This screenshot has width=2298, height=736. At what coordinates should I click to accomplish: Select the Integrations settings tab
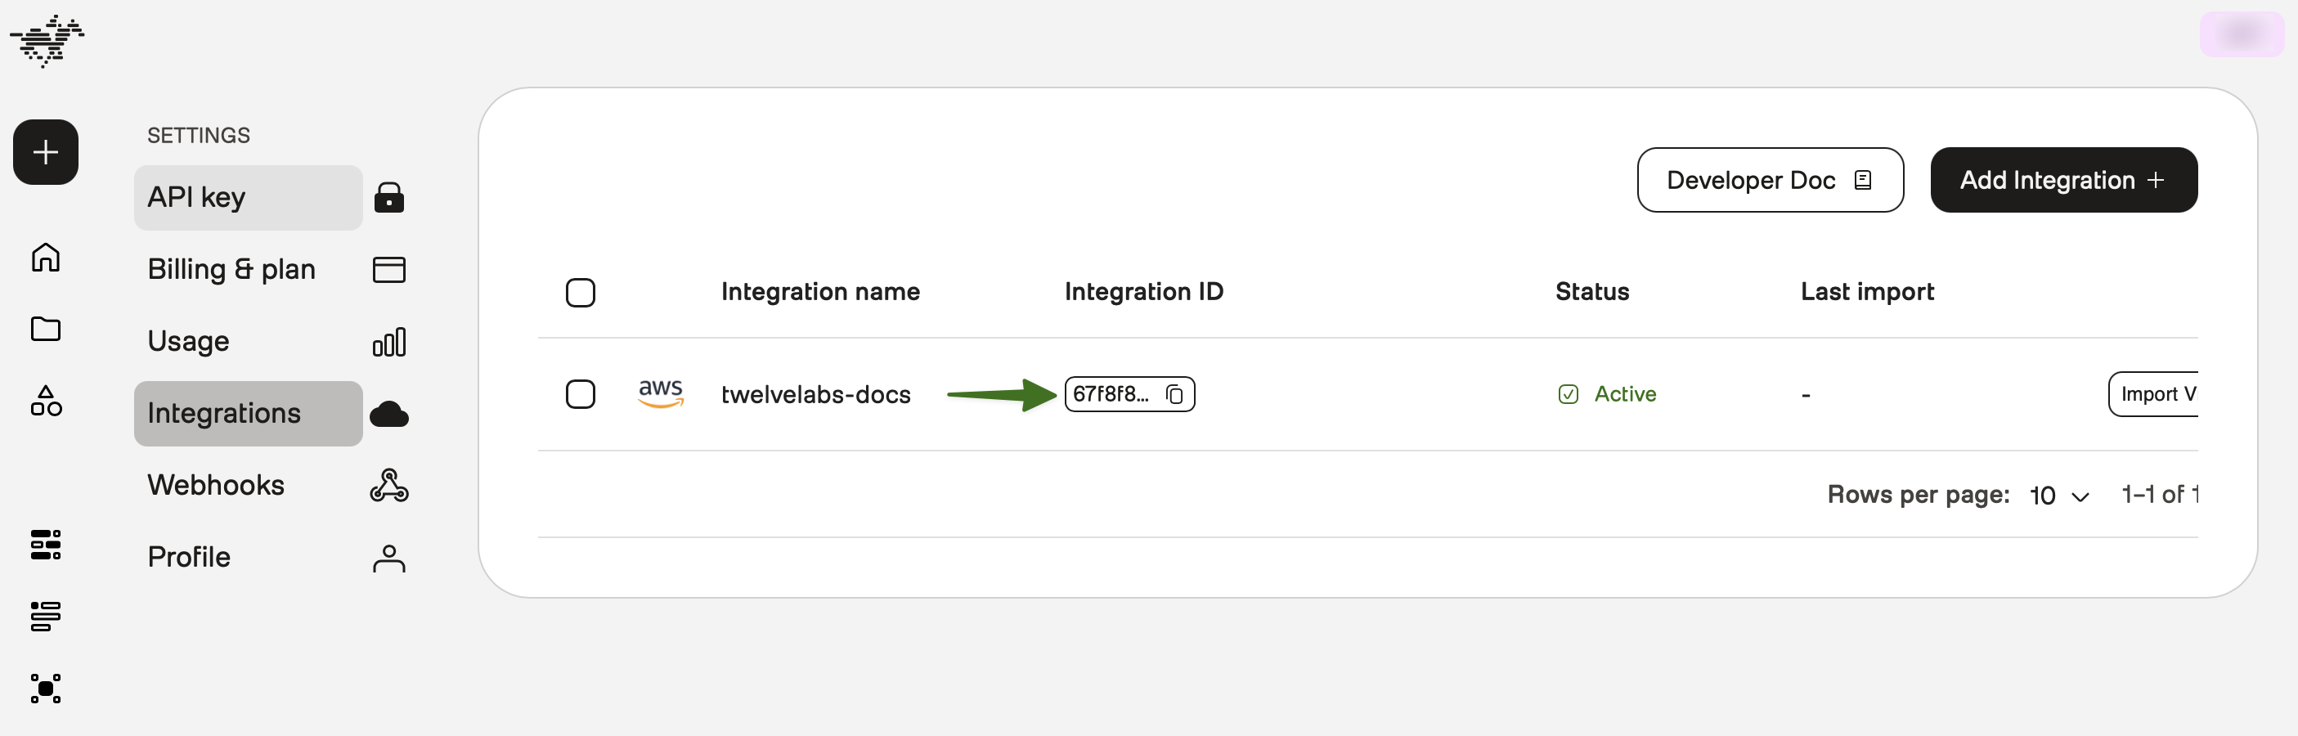pyautogui.click(x=248, y=414)
